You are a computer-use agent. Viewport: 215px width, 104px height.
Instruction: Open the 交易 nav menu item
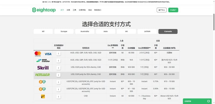click(68, 10)
